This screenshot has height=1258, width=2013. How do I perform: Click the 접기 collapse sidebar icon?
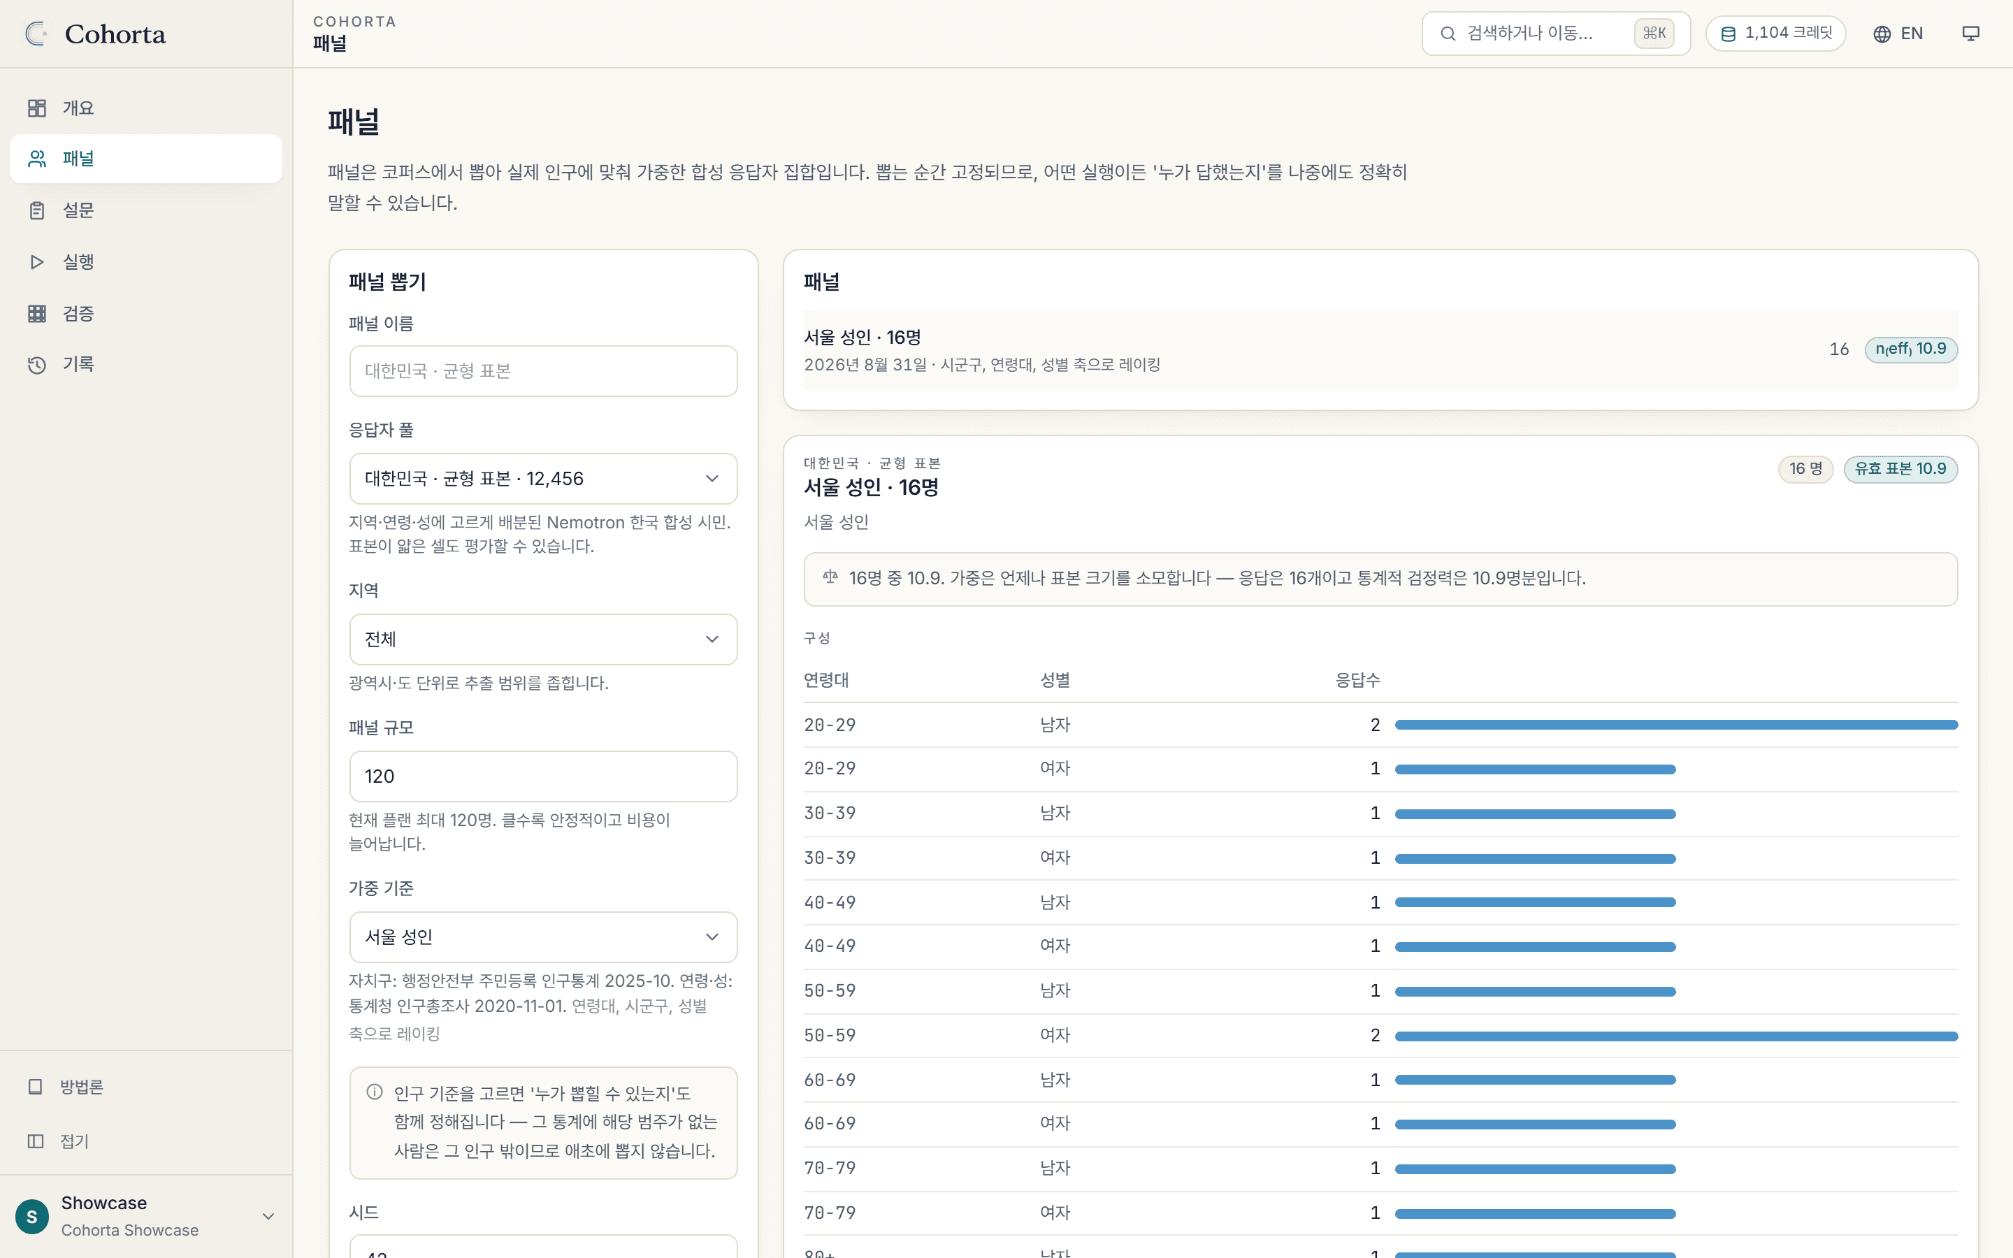35,1141
